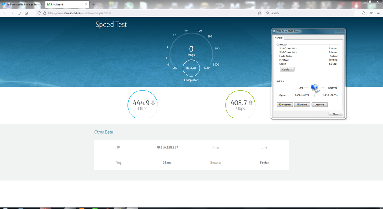Click the sent bytes 2.637.445.777

[x=302, y=95]
